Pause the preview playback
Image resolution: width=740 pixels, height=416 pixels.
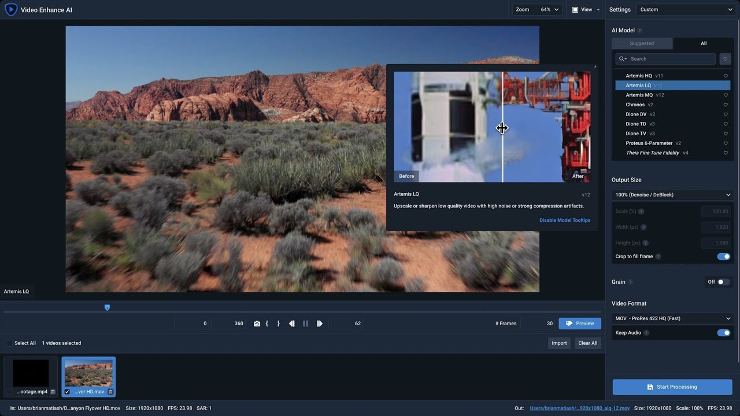coord(306,324)
